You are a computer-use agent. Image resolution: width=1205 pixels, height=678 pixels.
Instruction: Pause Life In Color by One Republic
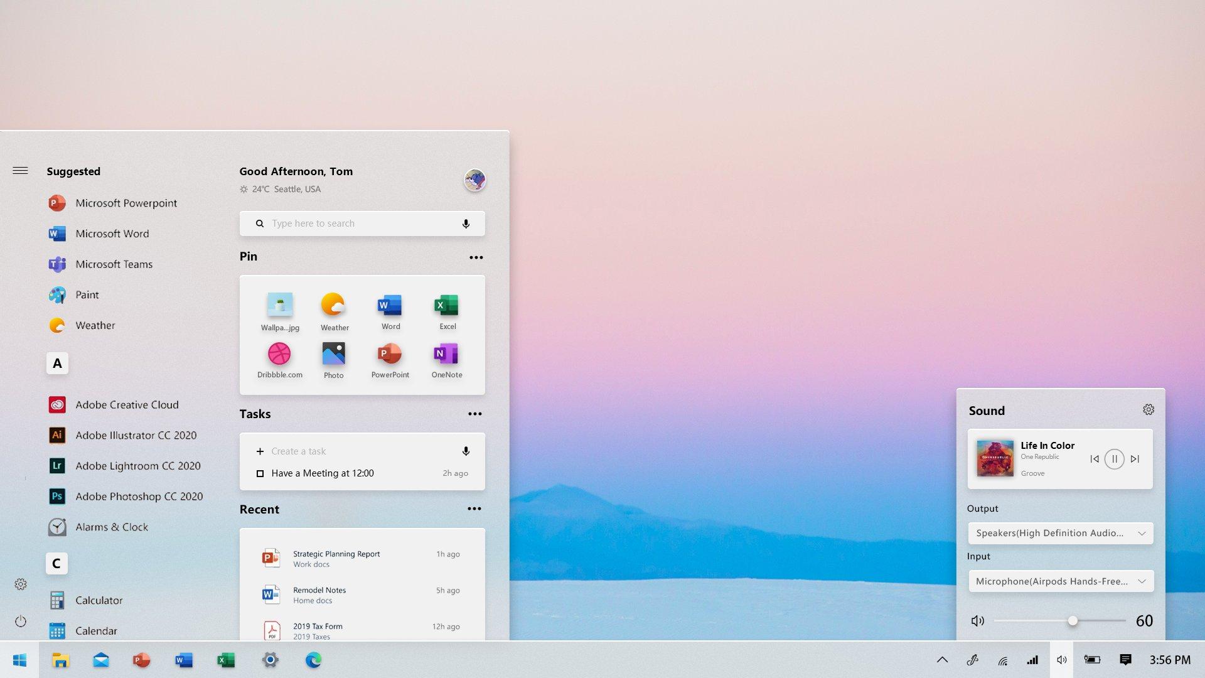1113,458
